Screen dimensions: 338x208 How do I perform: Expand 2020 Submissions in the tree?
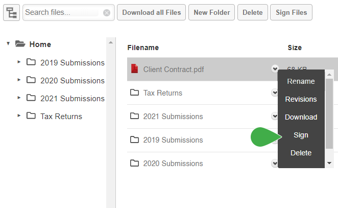[19, 80]
